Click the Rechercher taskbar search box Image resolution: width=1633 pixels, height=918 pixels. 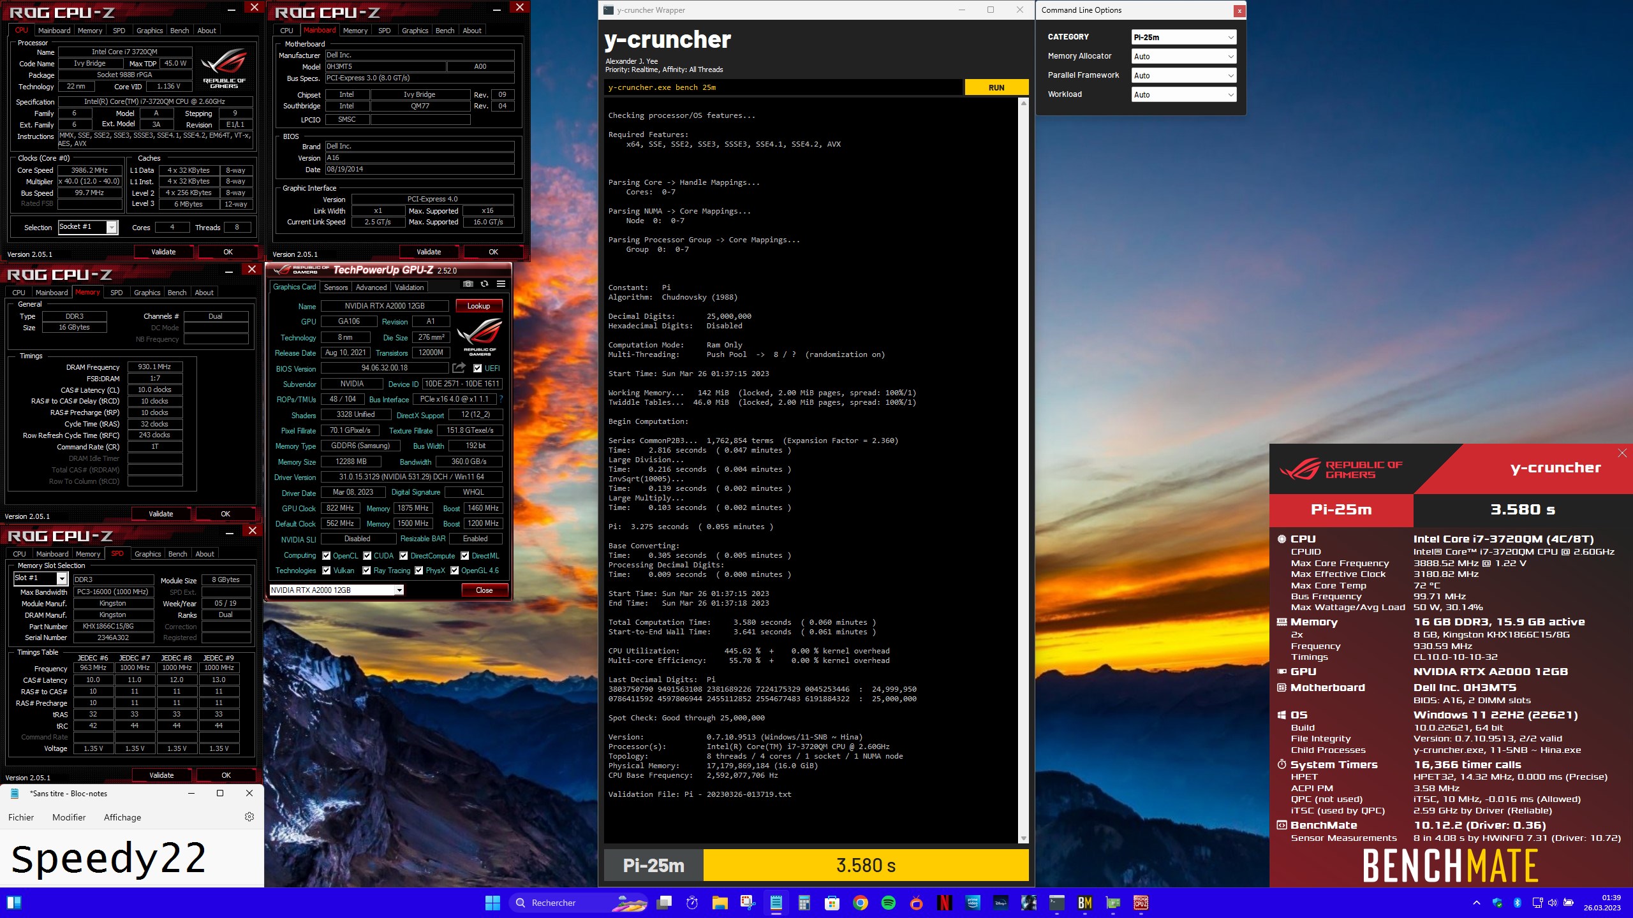coord(579,903)
